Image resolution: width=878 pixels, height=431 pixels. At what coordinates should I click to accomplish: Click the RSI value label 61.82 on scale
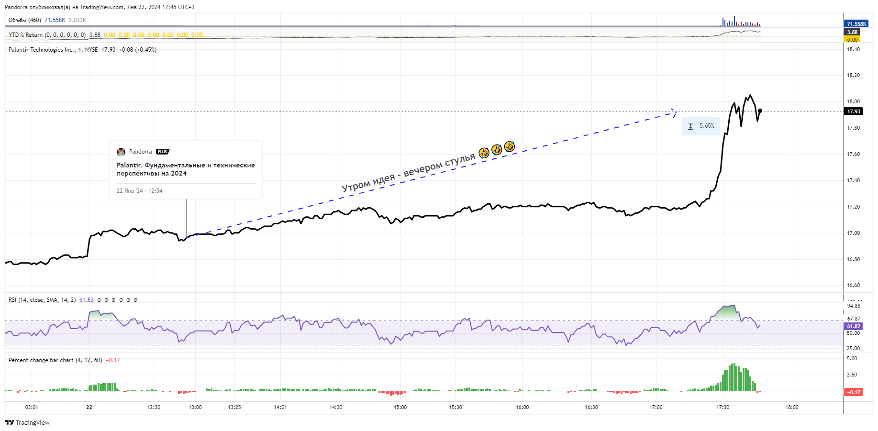coord(854,326)
